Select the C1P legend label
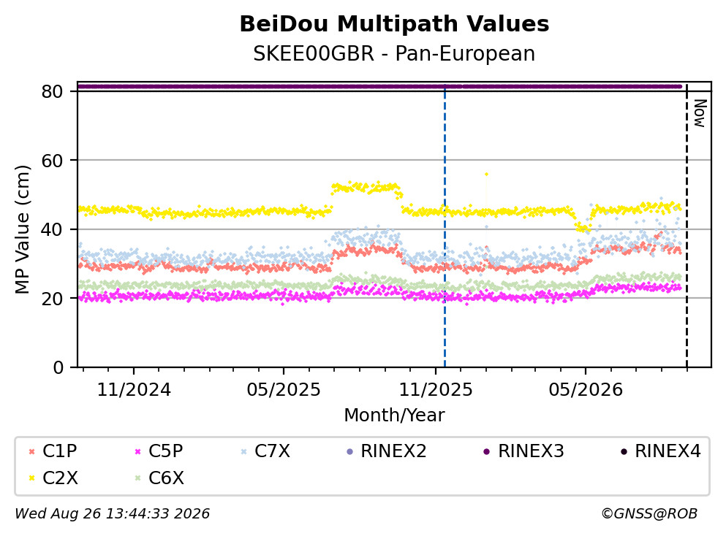726x536 pixels. click(x=60, y=451)
